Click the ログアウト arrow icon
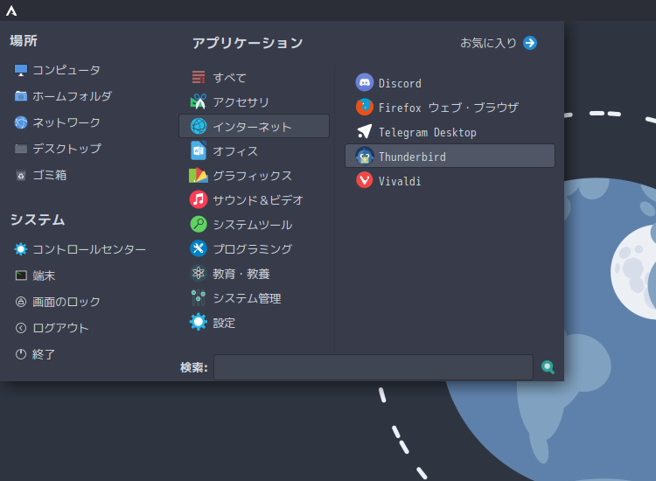The height and width of the screenshot is (481, 656). click(x=20, y=328)
